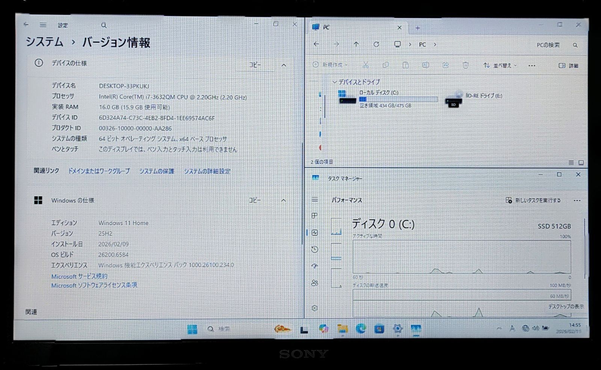Click the Cut scissors icon in Explorer
This screenshot has height=370, width=601.
coord(365,65)
